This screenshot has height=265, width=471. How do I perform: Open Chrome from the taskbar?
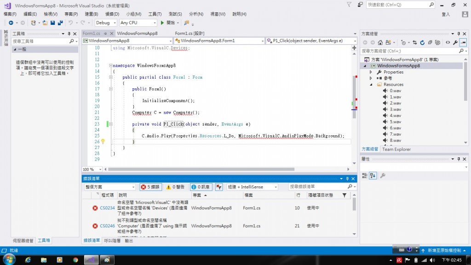click(x=75, y=260)
